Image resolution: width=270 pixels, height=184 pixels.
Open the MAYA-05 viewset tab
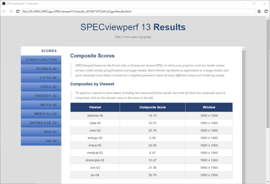41,105
